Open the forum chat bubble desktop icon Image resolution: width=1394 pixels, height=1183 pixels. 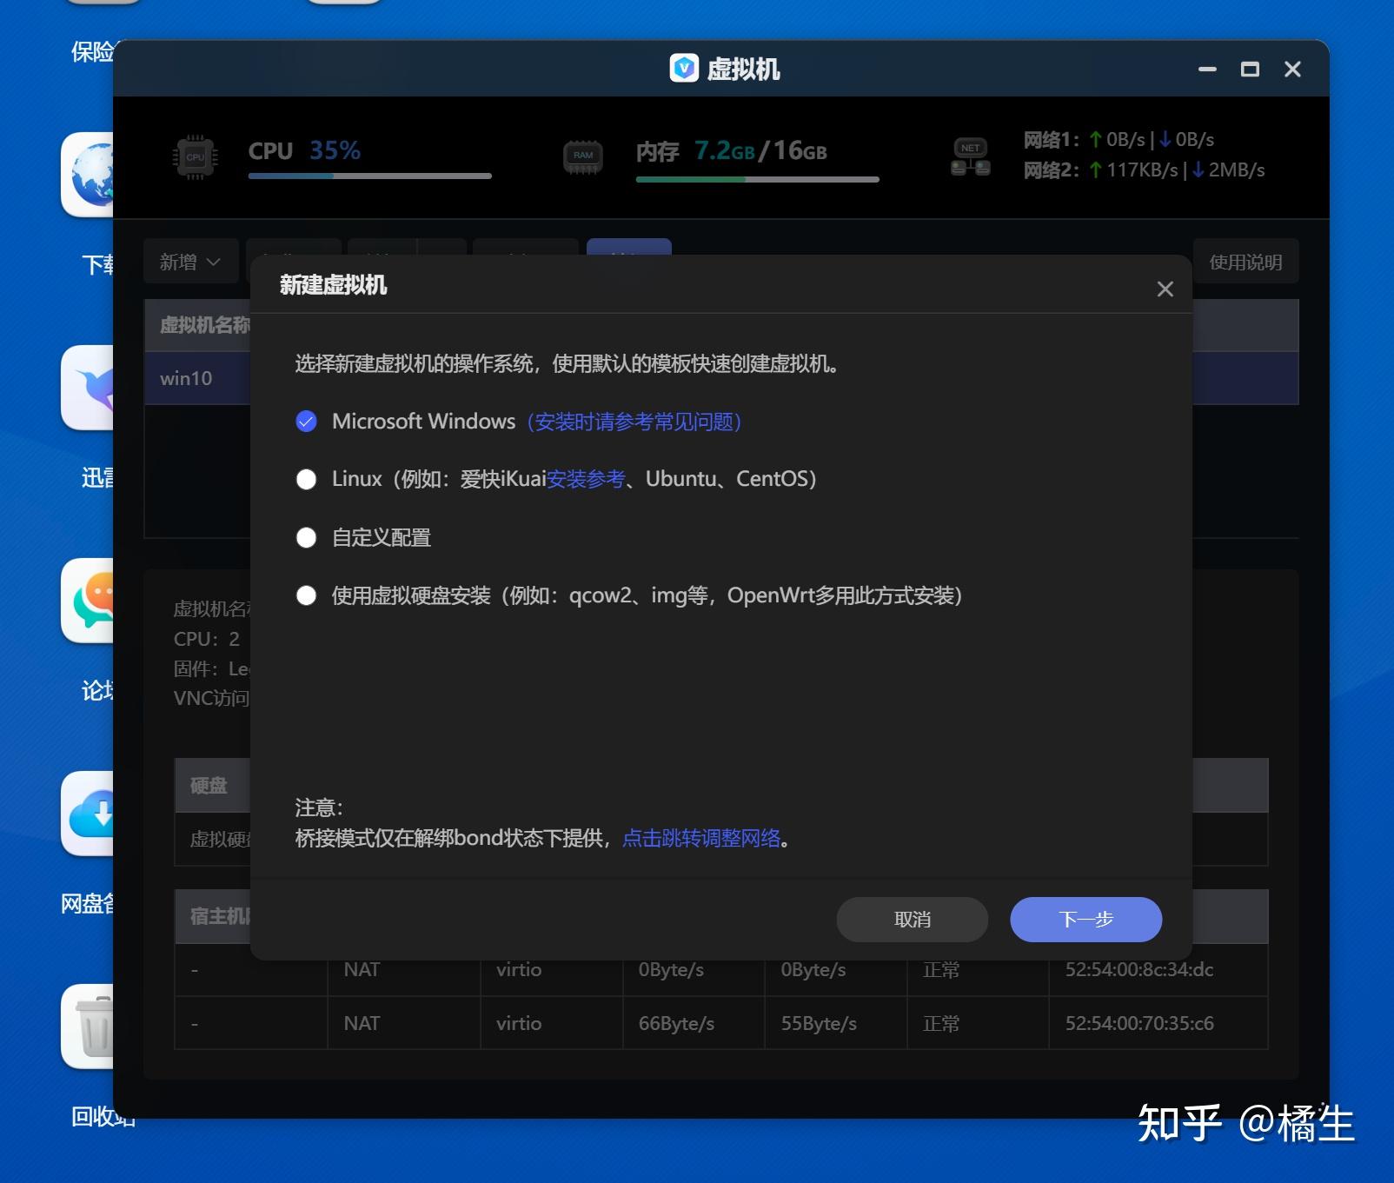tap(88, 601)
